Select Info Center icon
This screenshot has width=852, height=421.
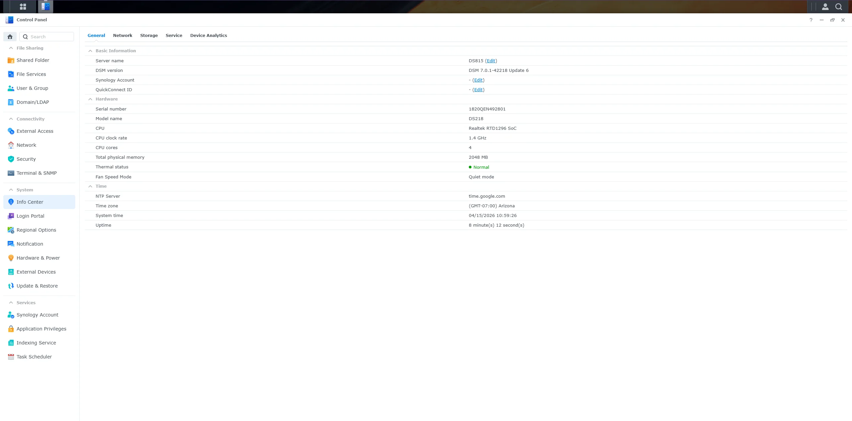tap(11, 202)
